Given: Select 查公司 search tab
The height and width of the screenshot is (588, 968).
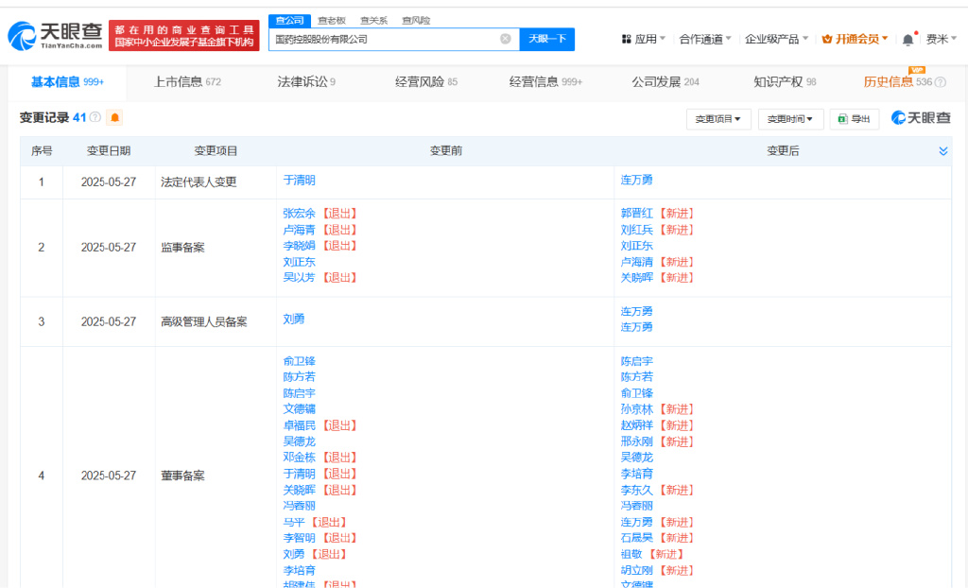Looking at the screenshot, I should click(289, 21).
